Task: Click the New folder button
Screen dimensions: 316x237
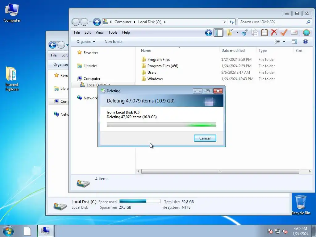Action: click(114, 42)
